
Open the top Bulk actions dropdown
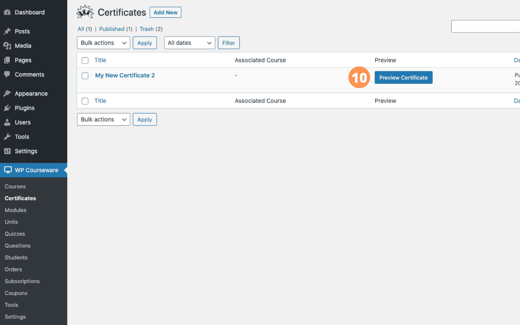pyautogui.click(x=104, y=43)
